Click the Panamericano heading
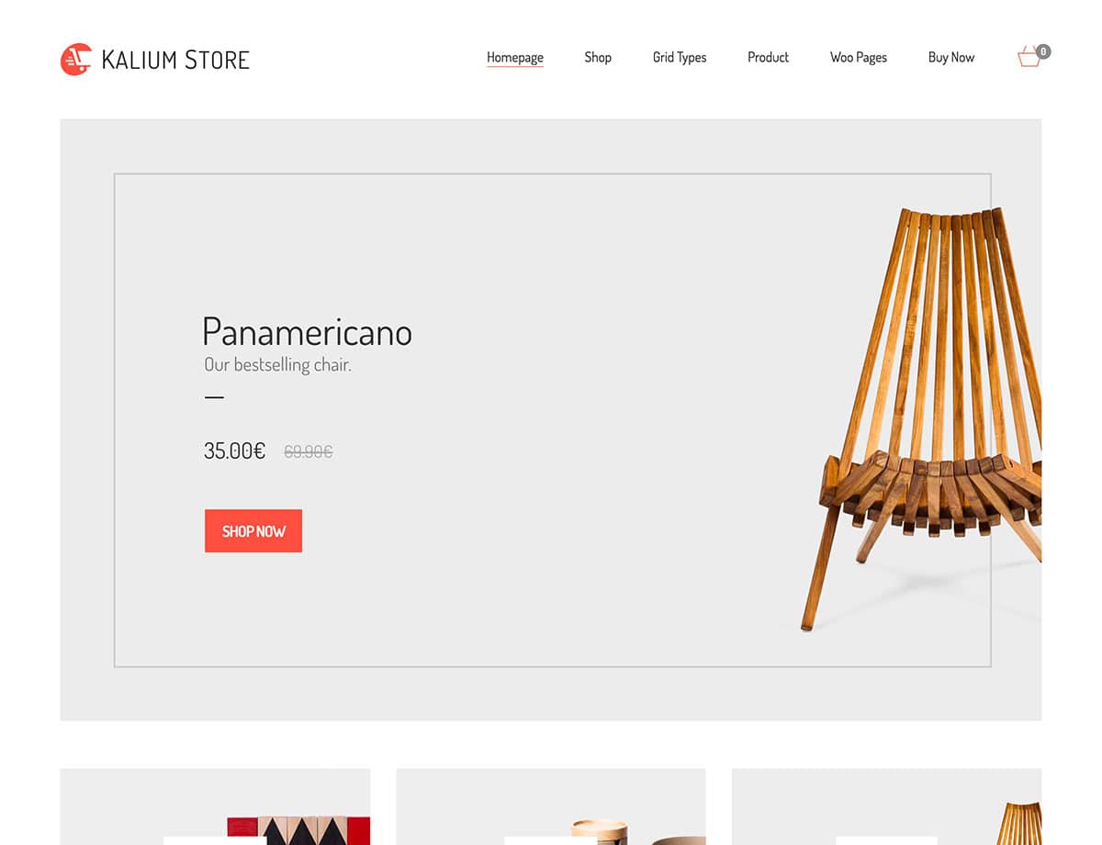1102x845 pixels. pos(307,331)
